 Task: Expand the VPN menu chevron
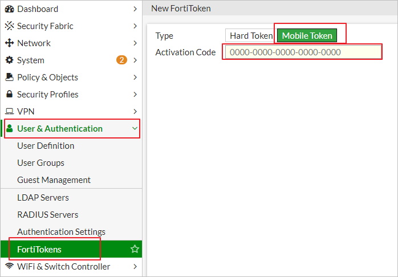[135, 111]
